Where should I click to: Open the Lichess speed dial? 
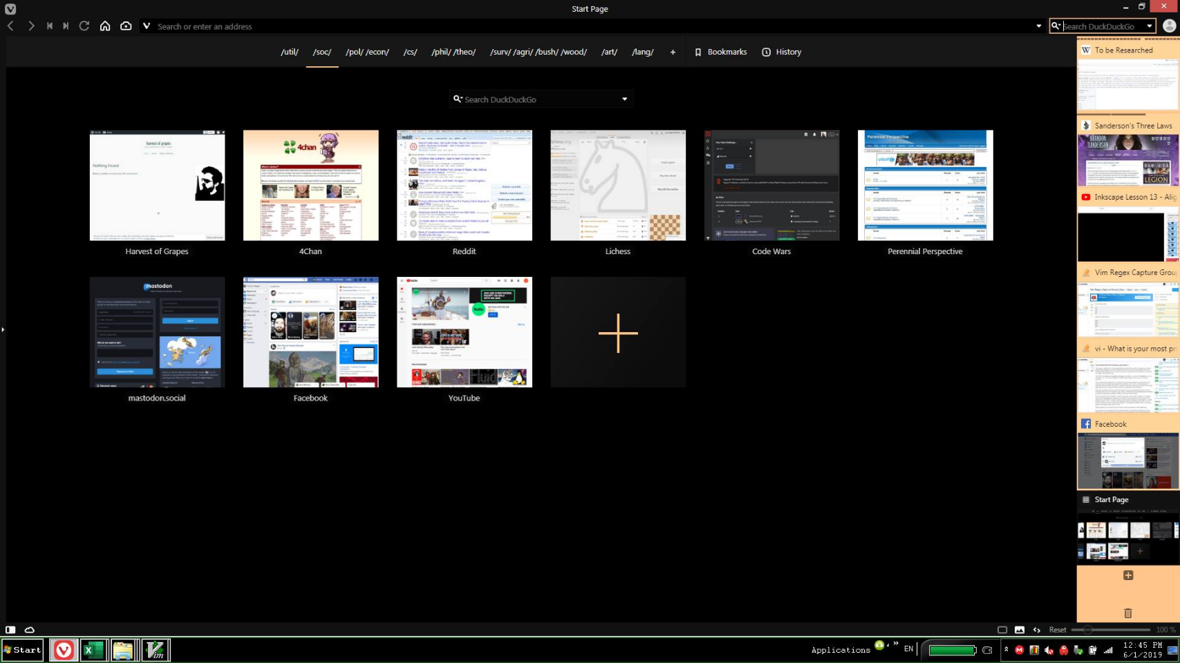618,185
